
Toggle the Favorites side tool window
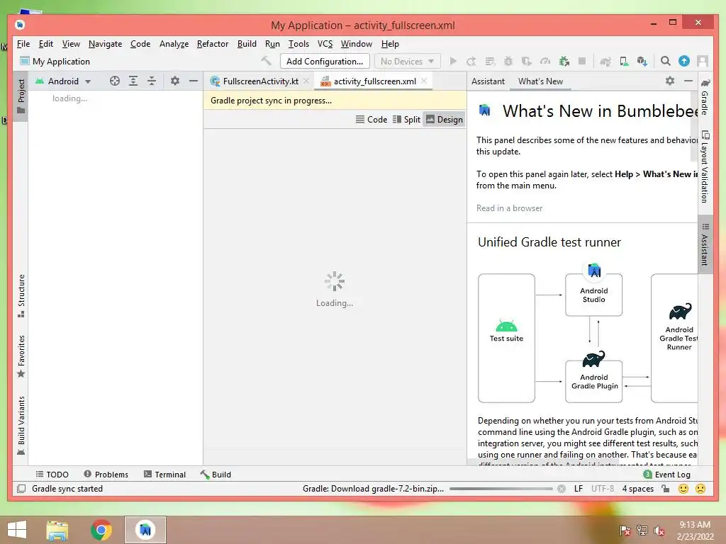[21, 357]
